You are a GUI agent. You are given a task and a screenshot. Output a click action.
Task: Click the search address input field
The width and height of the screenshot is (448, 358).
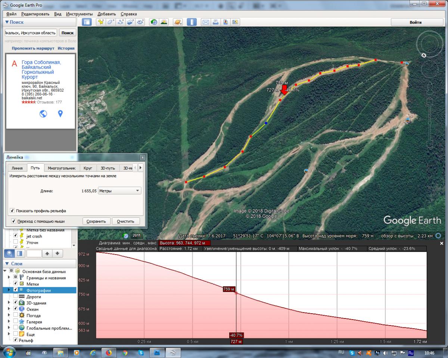tap(31, 33)
